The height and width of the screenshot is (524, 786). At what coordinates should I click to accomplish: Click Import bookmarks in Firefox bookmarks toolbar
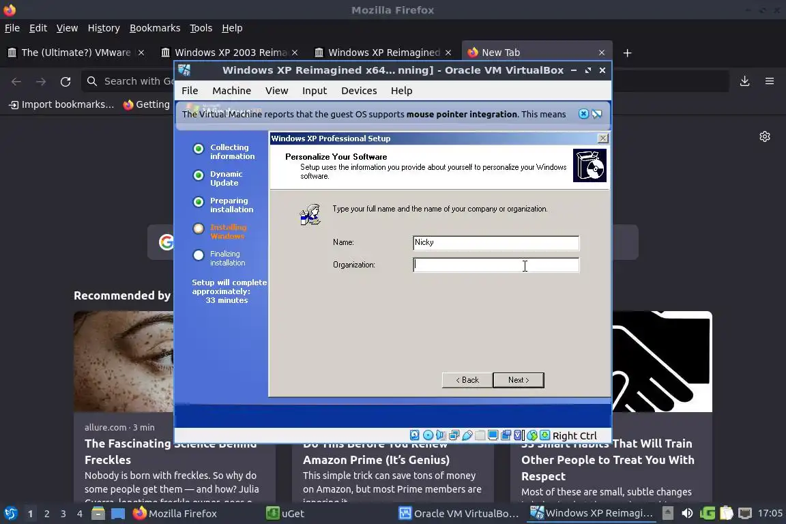[61, 104]
